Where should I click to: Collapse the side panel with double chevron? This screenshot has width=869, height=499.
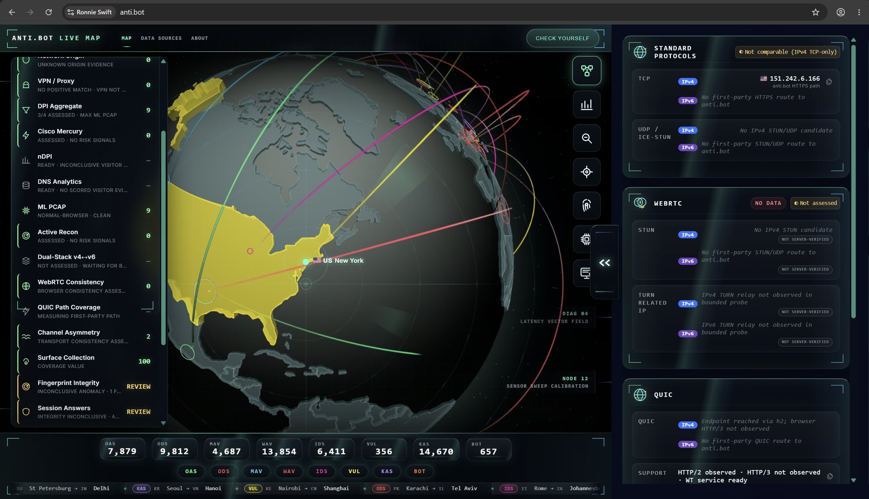tap(605, 262)
